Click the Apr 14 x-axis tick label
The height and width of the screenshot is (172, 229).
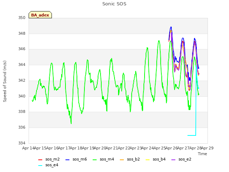28,148
